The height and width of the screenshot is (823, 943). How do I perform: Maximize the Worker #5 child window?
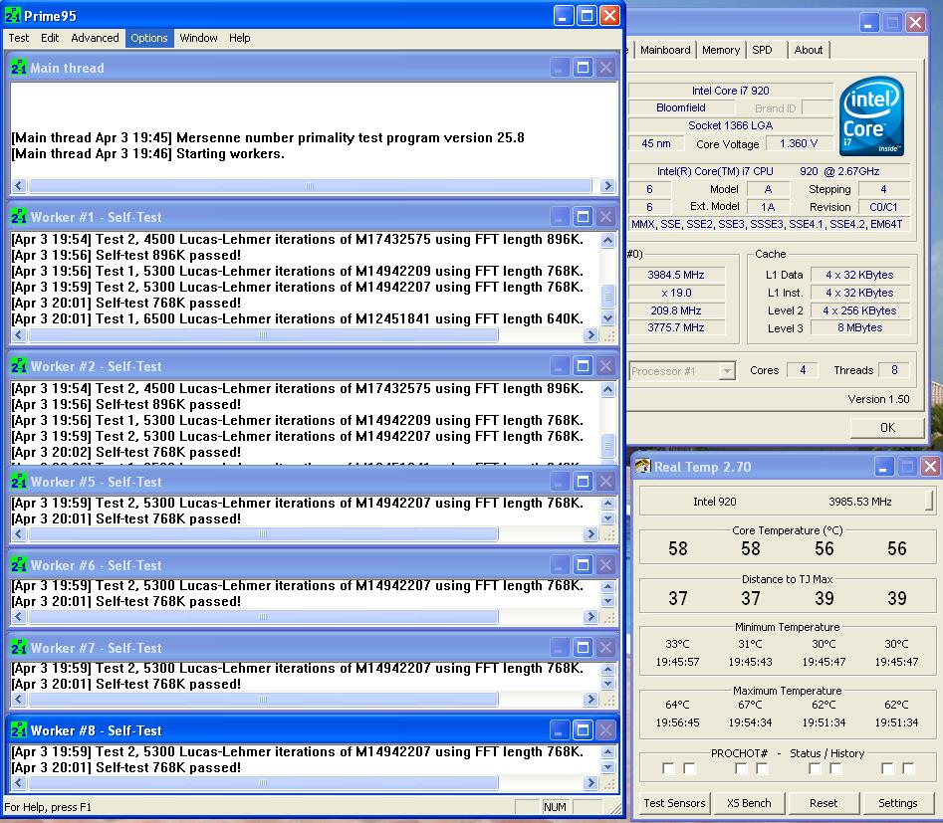click(583, 481)
